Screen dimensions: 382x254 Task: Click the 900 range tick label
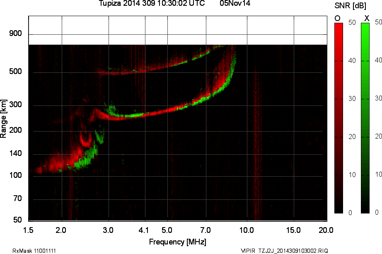point(15,34)
